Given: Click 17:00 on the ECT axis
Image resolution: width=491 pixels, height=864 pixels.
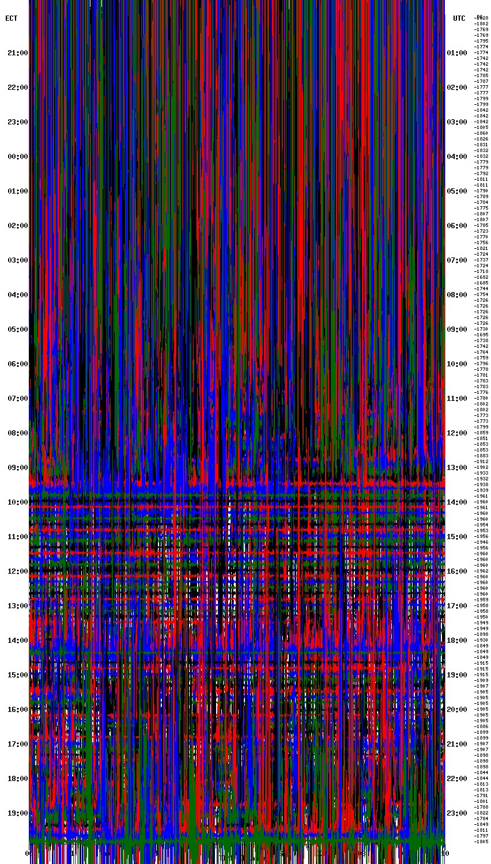Looking at the screenshot, I should 18,744.
